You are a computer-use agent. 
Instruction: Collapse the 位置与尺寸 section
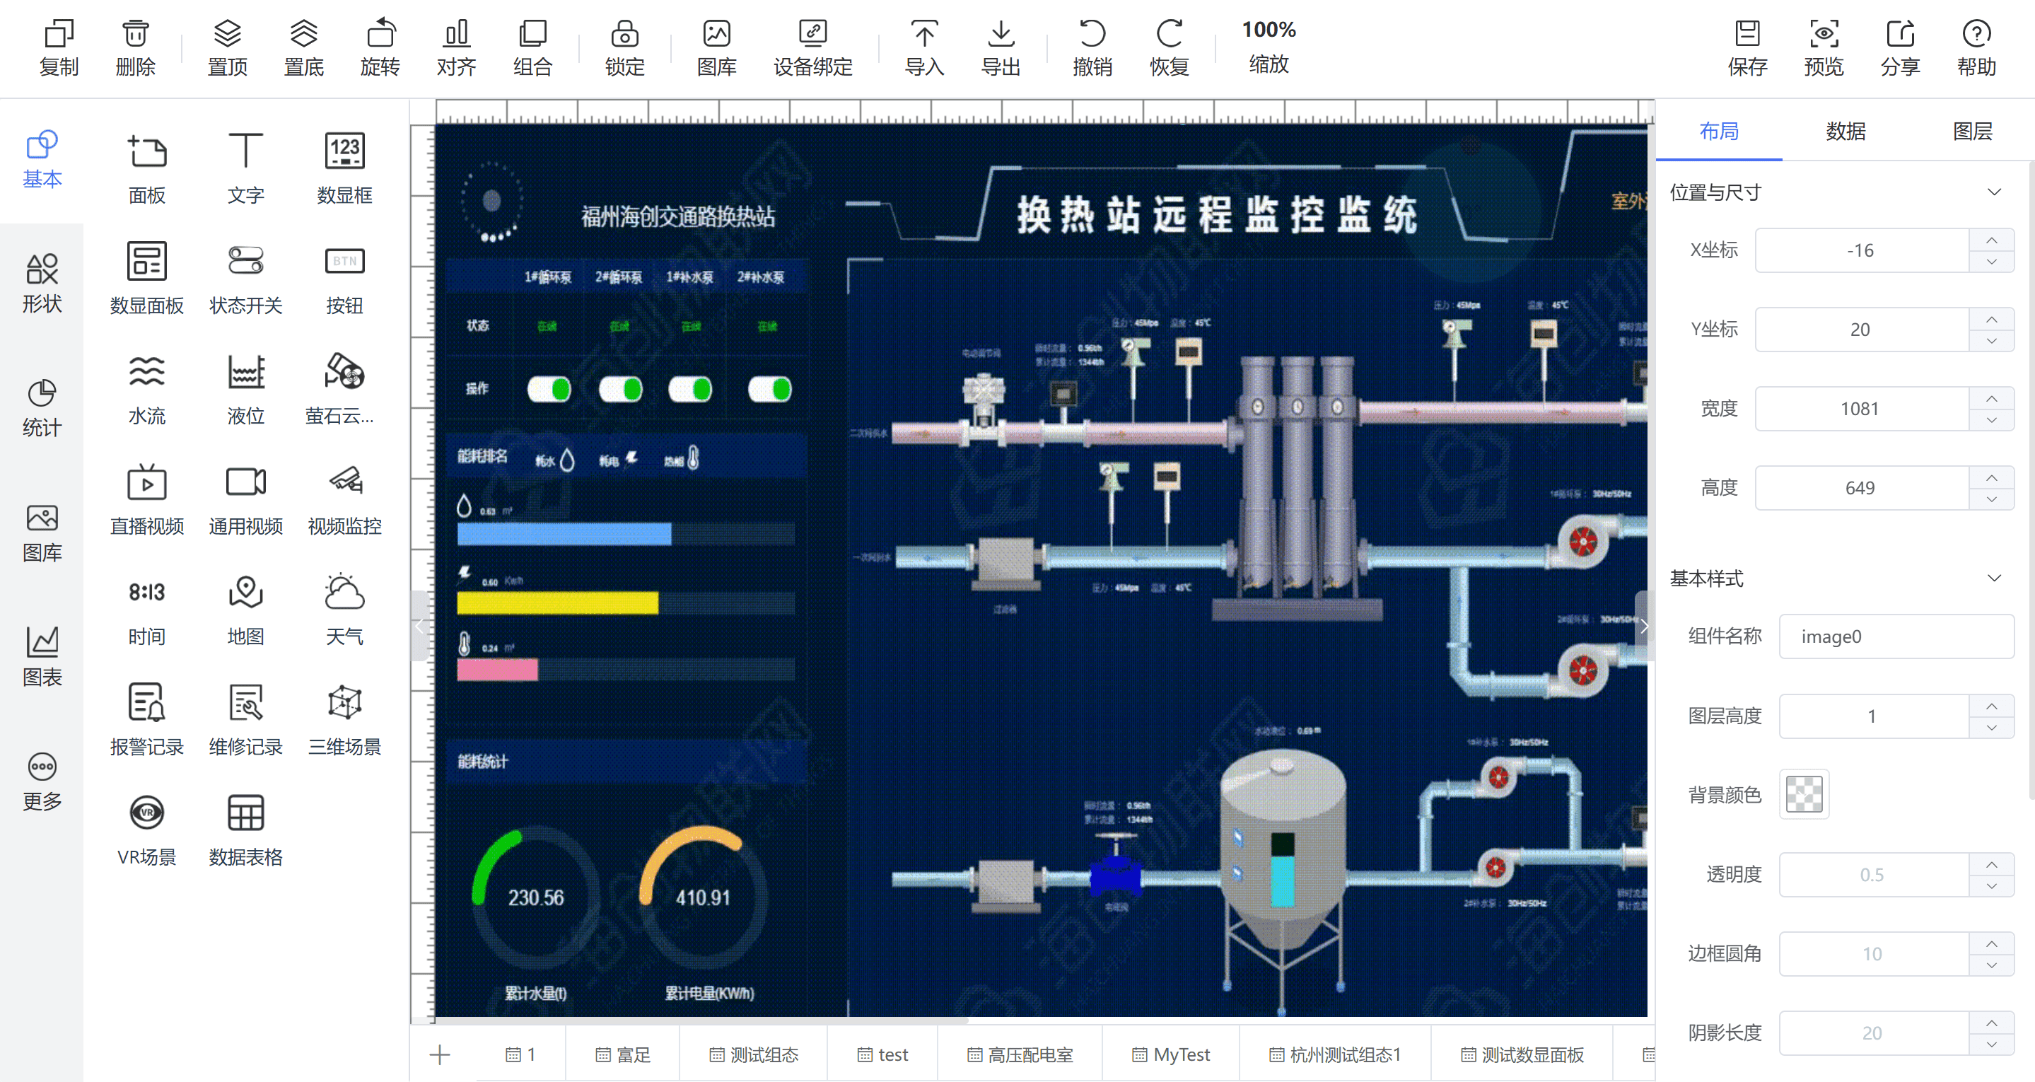1994,192
